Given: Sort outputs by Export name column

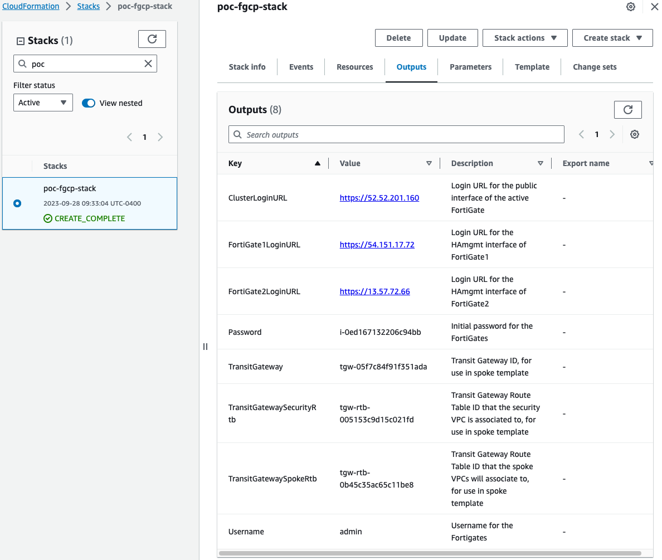Looking at the screenshot, I should click(x=651, y=163).
